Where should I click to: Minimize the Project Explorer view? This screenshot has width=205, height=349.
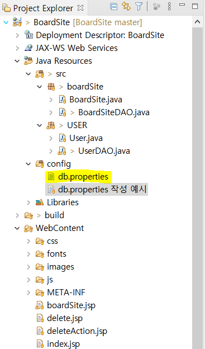coord(182,4)
